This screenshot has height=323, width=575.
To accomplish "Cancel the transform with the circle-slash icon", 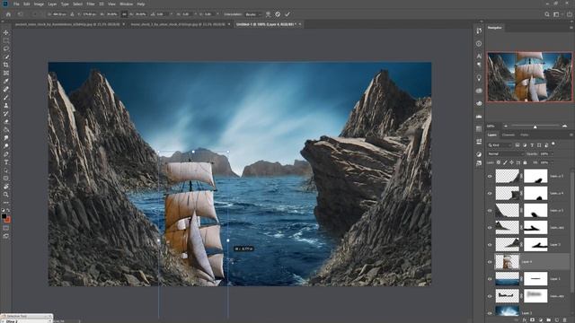I will [x=278, y=14].
